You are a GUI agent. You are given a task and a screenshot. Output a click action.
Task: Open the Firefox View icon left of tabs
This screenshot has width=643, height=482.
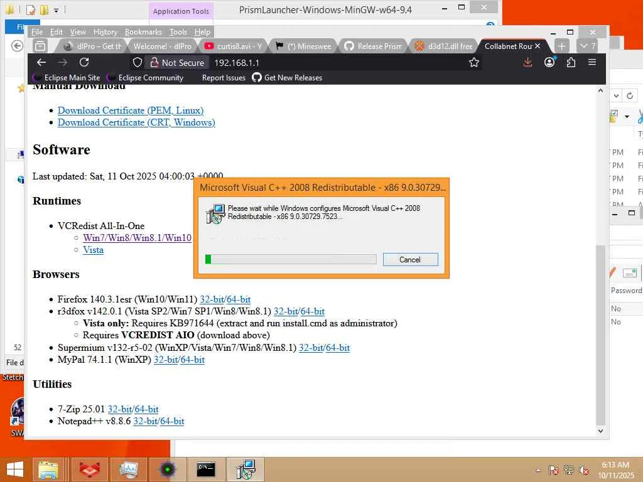(40, 46)
